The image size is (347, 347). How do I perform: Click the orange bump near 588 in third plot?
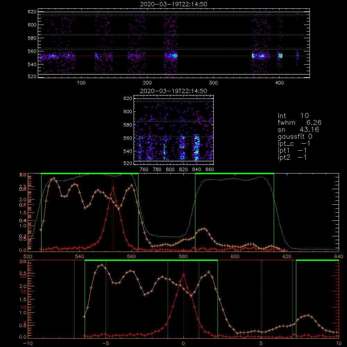click(x=204, y=229)
